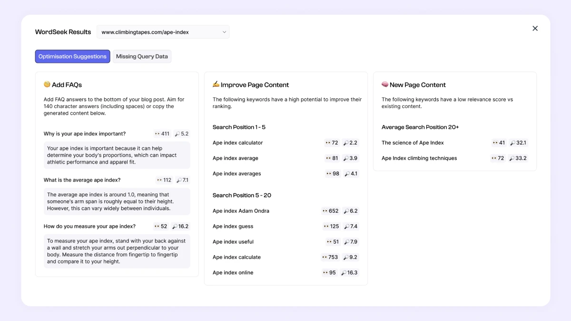Select the Optimisation Suggestions tab
Viewport: 571px width, 321px height.
72,57
